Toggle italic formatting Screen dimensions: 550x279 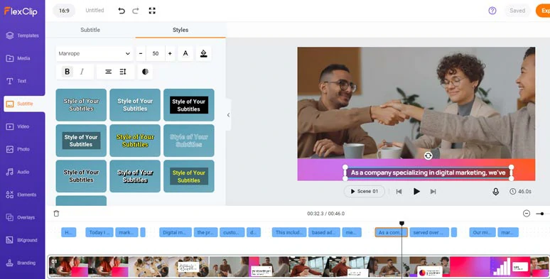click(82, 72)
